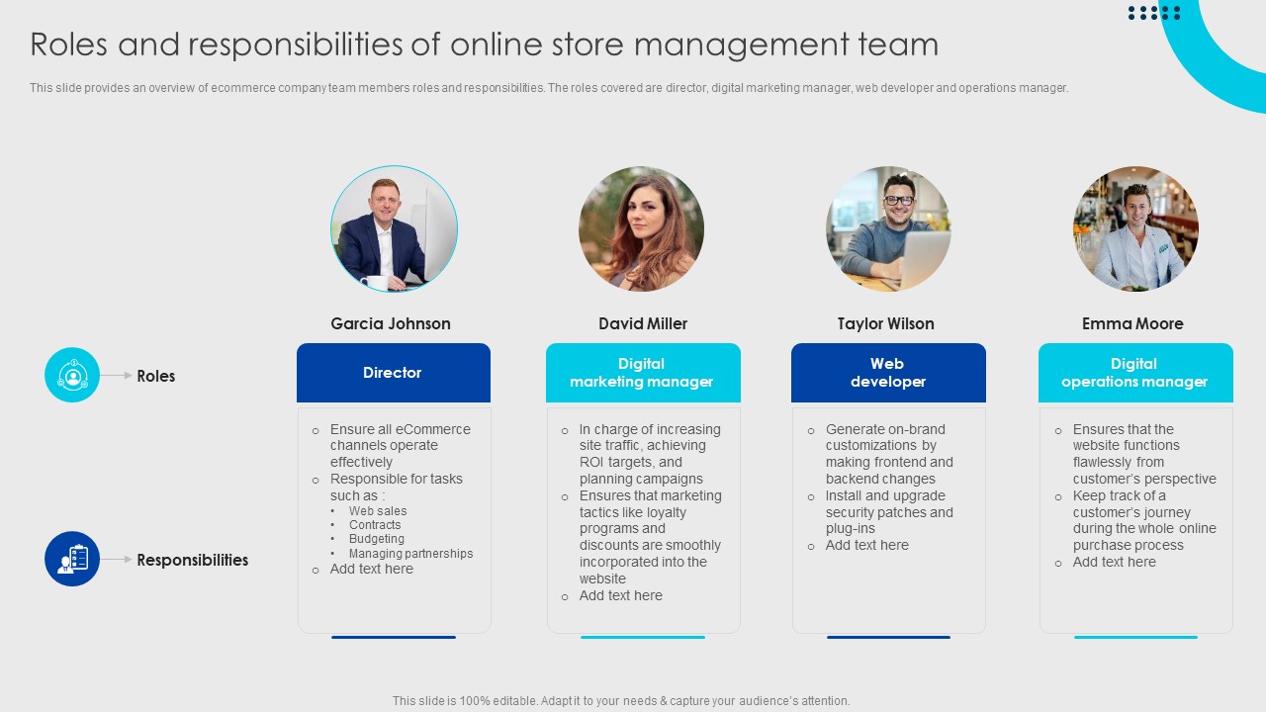Click the name David Miller
Viewport: 1266px width, 712px height.
(x=643, y=323)
